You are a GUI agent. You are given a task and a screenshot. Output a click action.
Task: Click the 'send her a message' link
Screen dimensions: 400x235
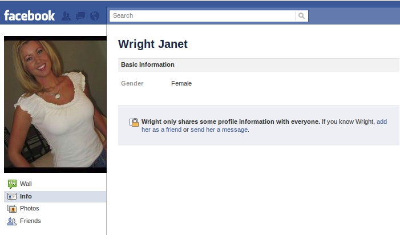click(219, 129)
